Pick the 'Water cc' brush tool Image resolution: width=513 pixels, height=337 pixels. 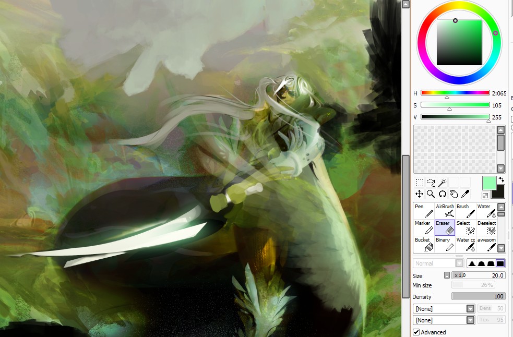click(x=466, y=245)
